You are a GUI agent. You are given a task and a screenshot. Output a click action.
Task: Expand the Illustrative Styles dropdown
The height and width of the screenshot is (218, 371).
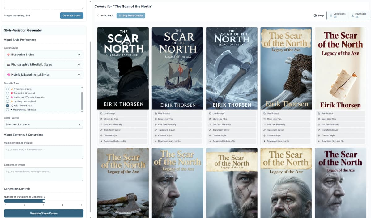(x=43, y=54)
